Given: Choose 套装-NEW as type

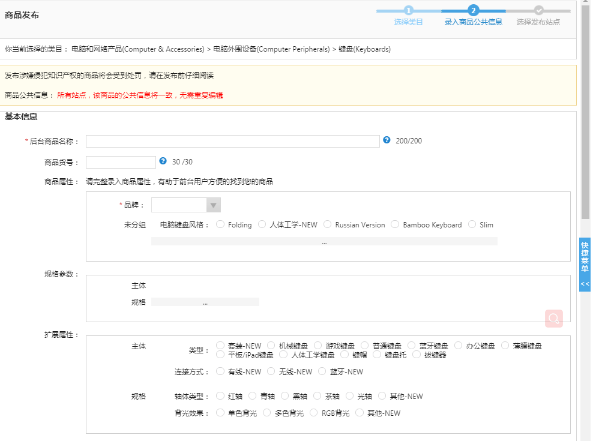Looking at the screenshot, I should 220,346.
